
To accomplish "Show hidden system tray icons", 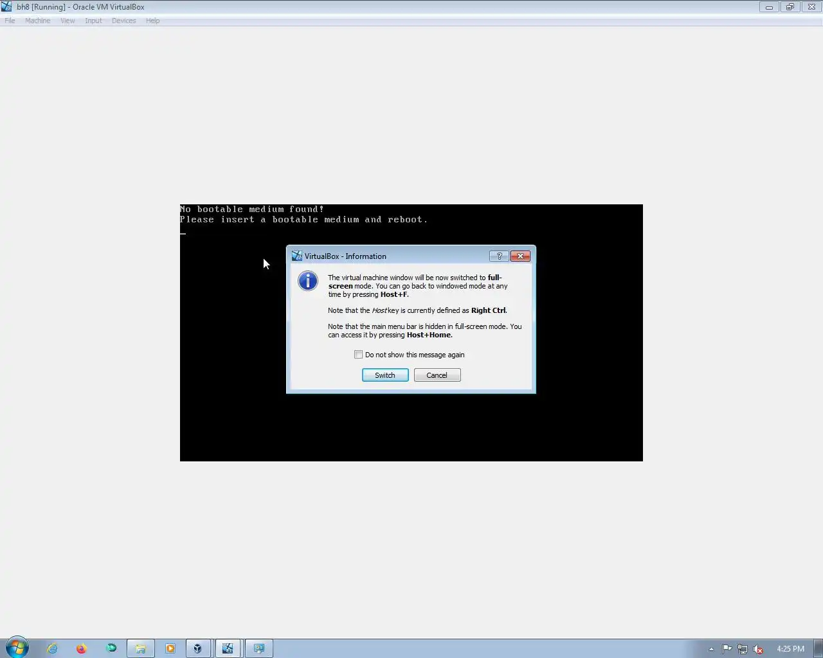I will tap(711, 649).
